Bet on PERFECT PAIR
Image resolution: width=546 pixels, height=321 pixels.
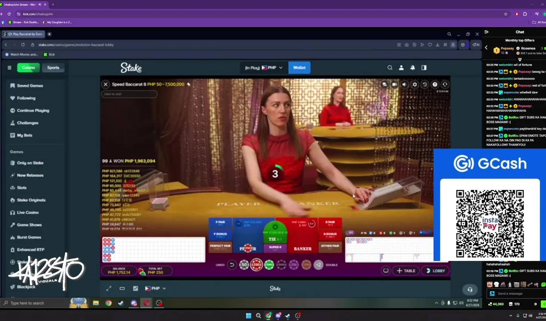click(x=220, y=247)
